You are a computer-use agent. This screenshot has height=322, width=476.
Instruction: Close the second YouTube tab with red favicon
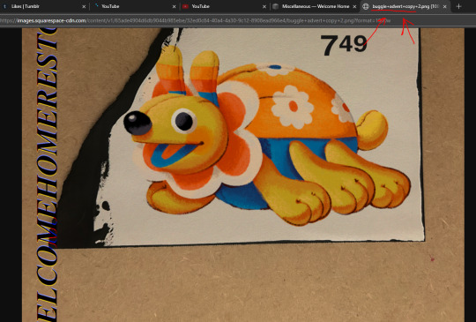click(x=264, y=7)
